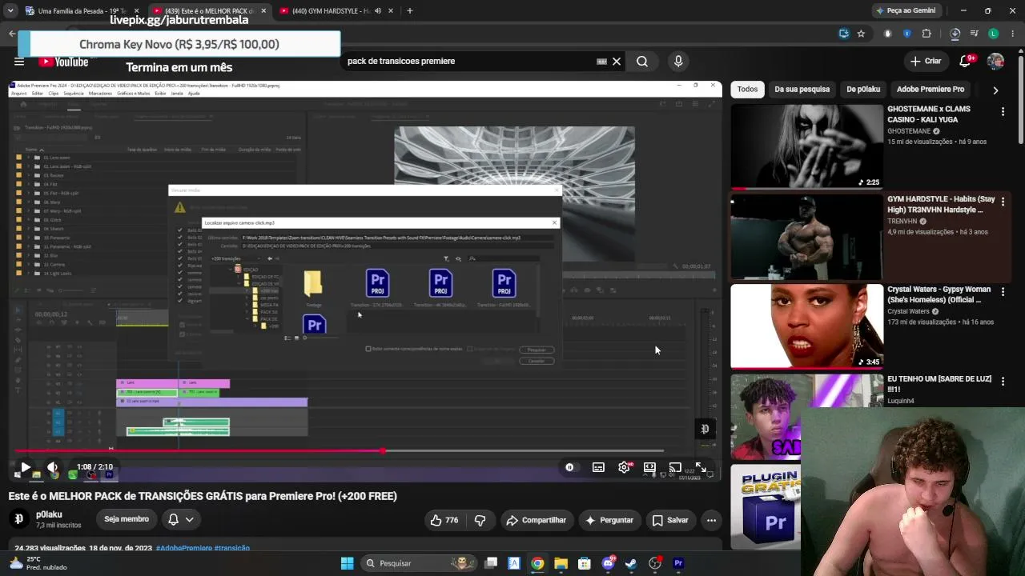Viewport: 1025px width, 576px height.
Task: Enter fullscreen video mode
Action: [701, 467]
